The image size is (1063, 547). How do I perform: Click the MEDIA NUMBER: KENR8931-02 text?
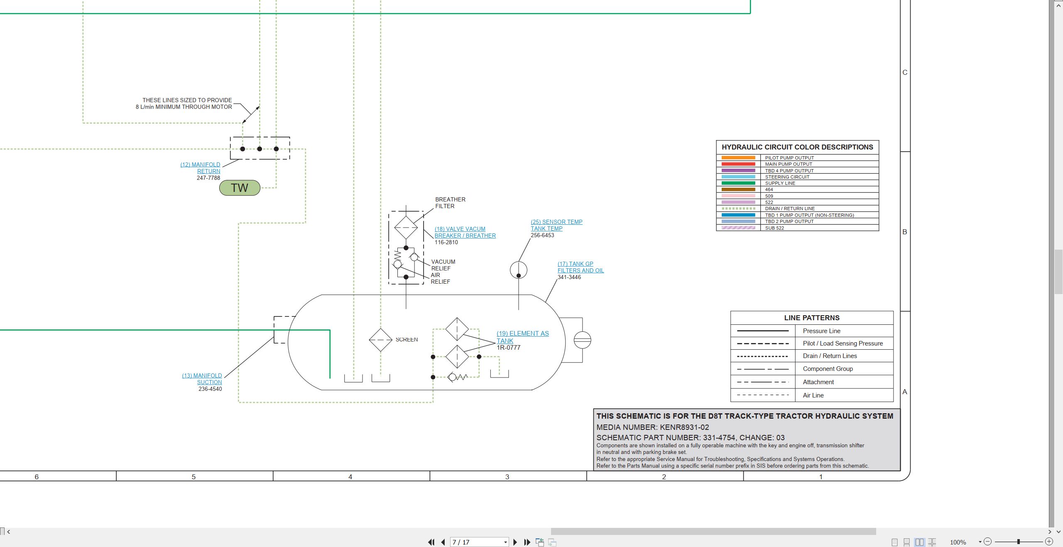click(x=653, y=427)
